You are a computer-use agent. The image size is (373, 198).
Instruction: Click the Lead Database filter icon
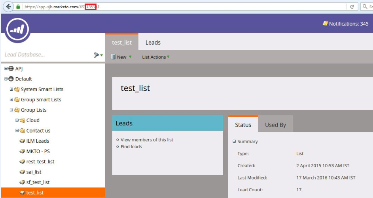[x=97, y=55]
